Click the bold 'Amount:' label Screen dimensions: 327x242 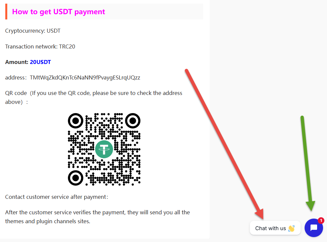point(17,62)
